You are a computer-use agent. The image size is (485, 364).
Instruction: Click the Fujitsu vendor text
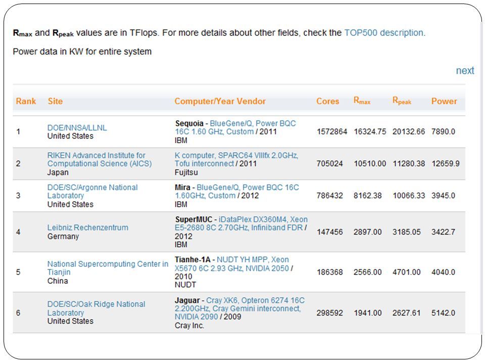point(186,172)
